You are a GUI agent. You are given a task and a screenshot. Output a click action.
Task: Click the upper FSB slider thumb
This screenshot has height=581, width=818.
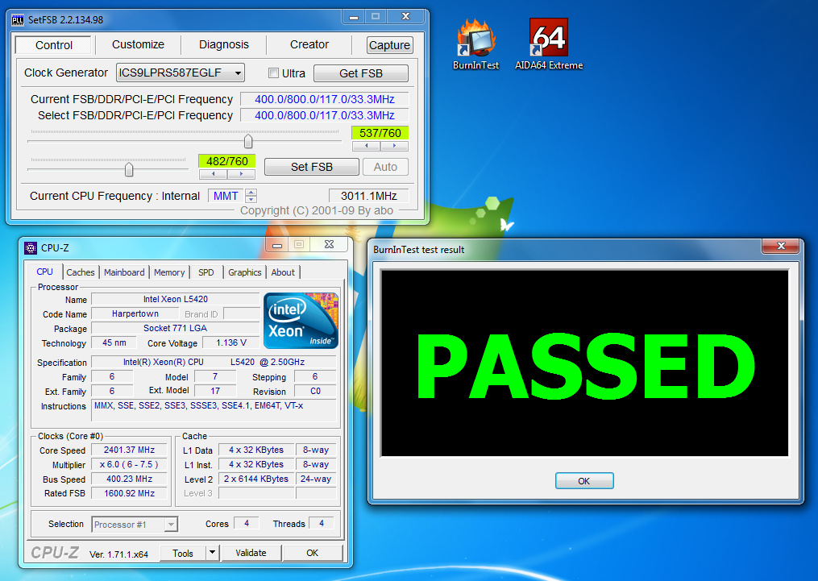248,141
